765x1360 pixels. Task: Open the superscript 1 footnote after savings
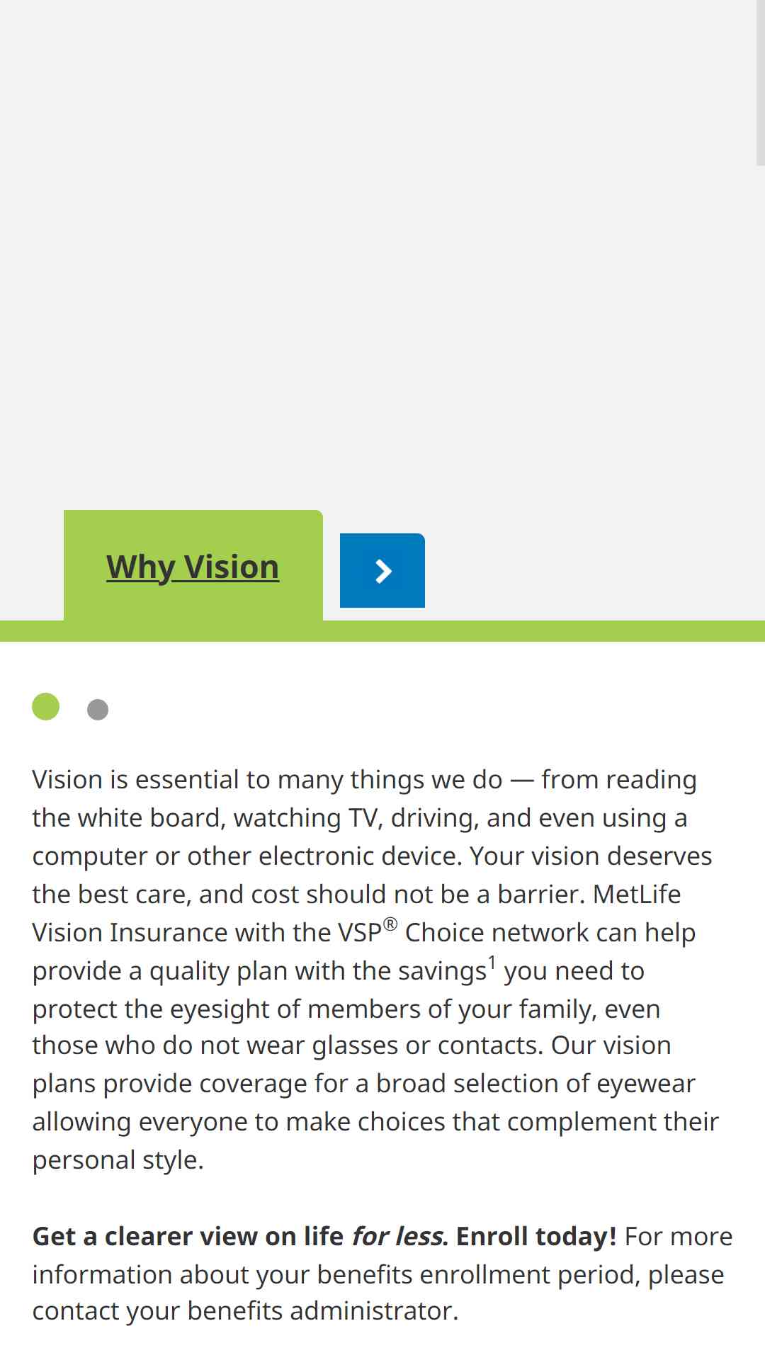point(492,962)
